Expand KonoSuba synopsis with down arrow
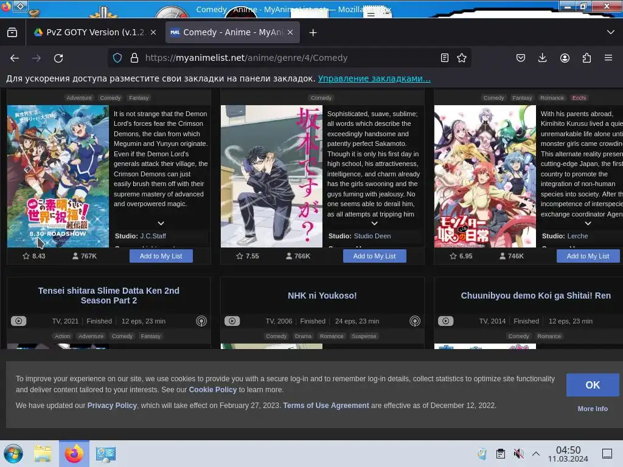Screen dimensions: 623x467 coord(161,223)
